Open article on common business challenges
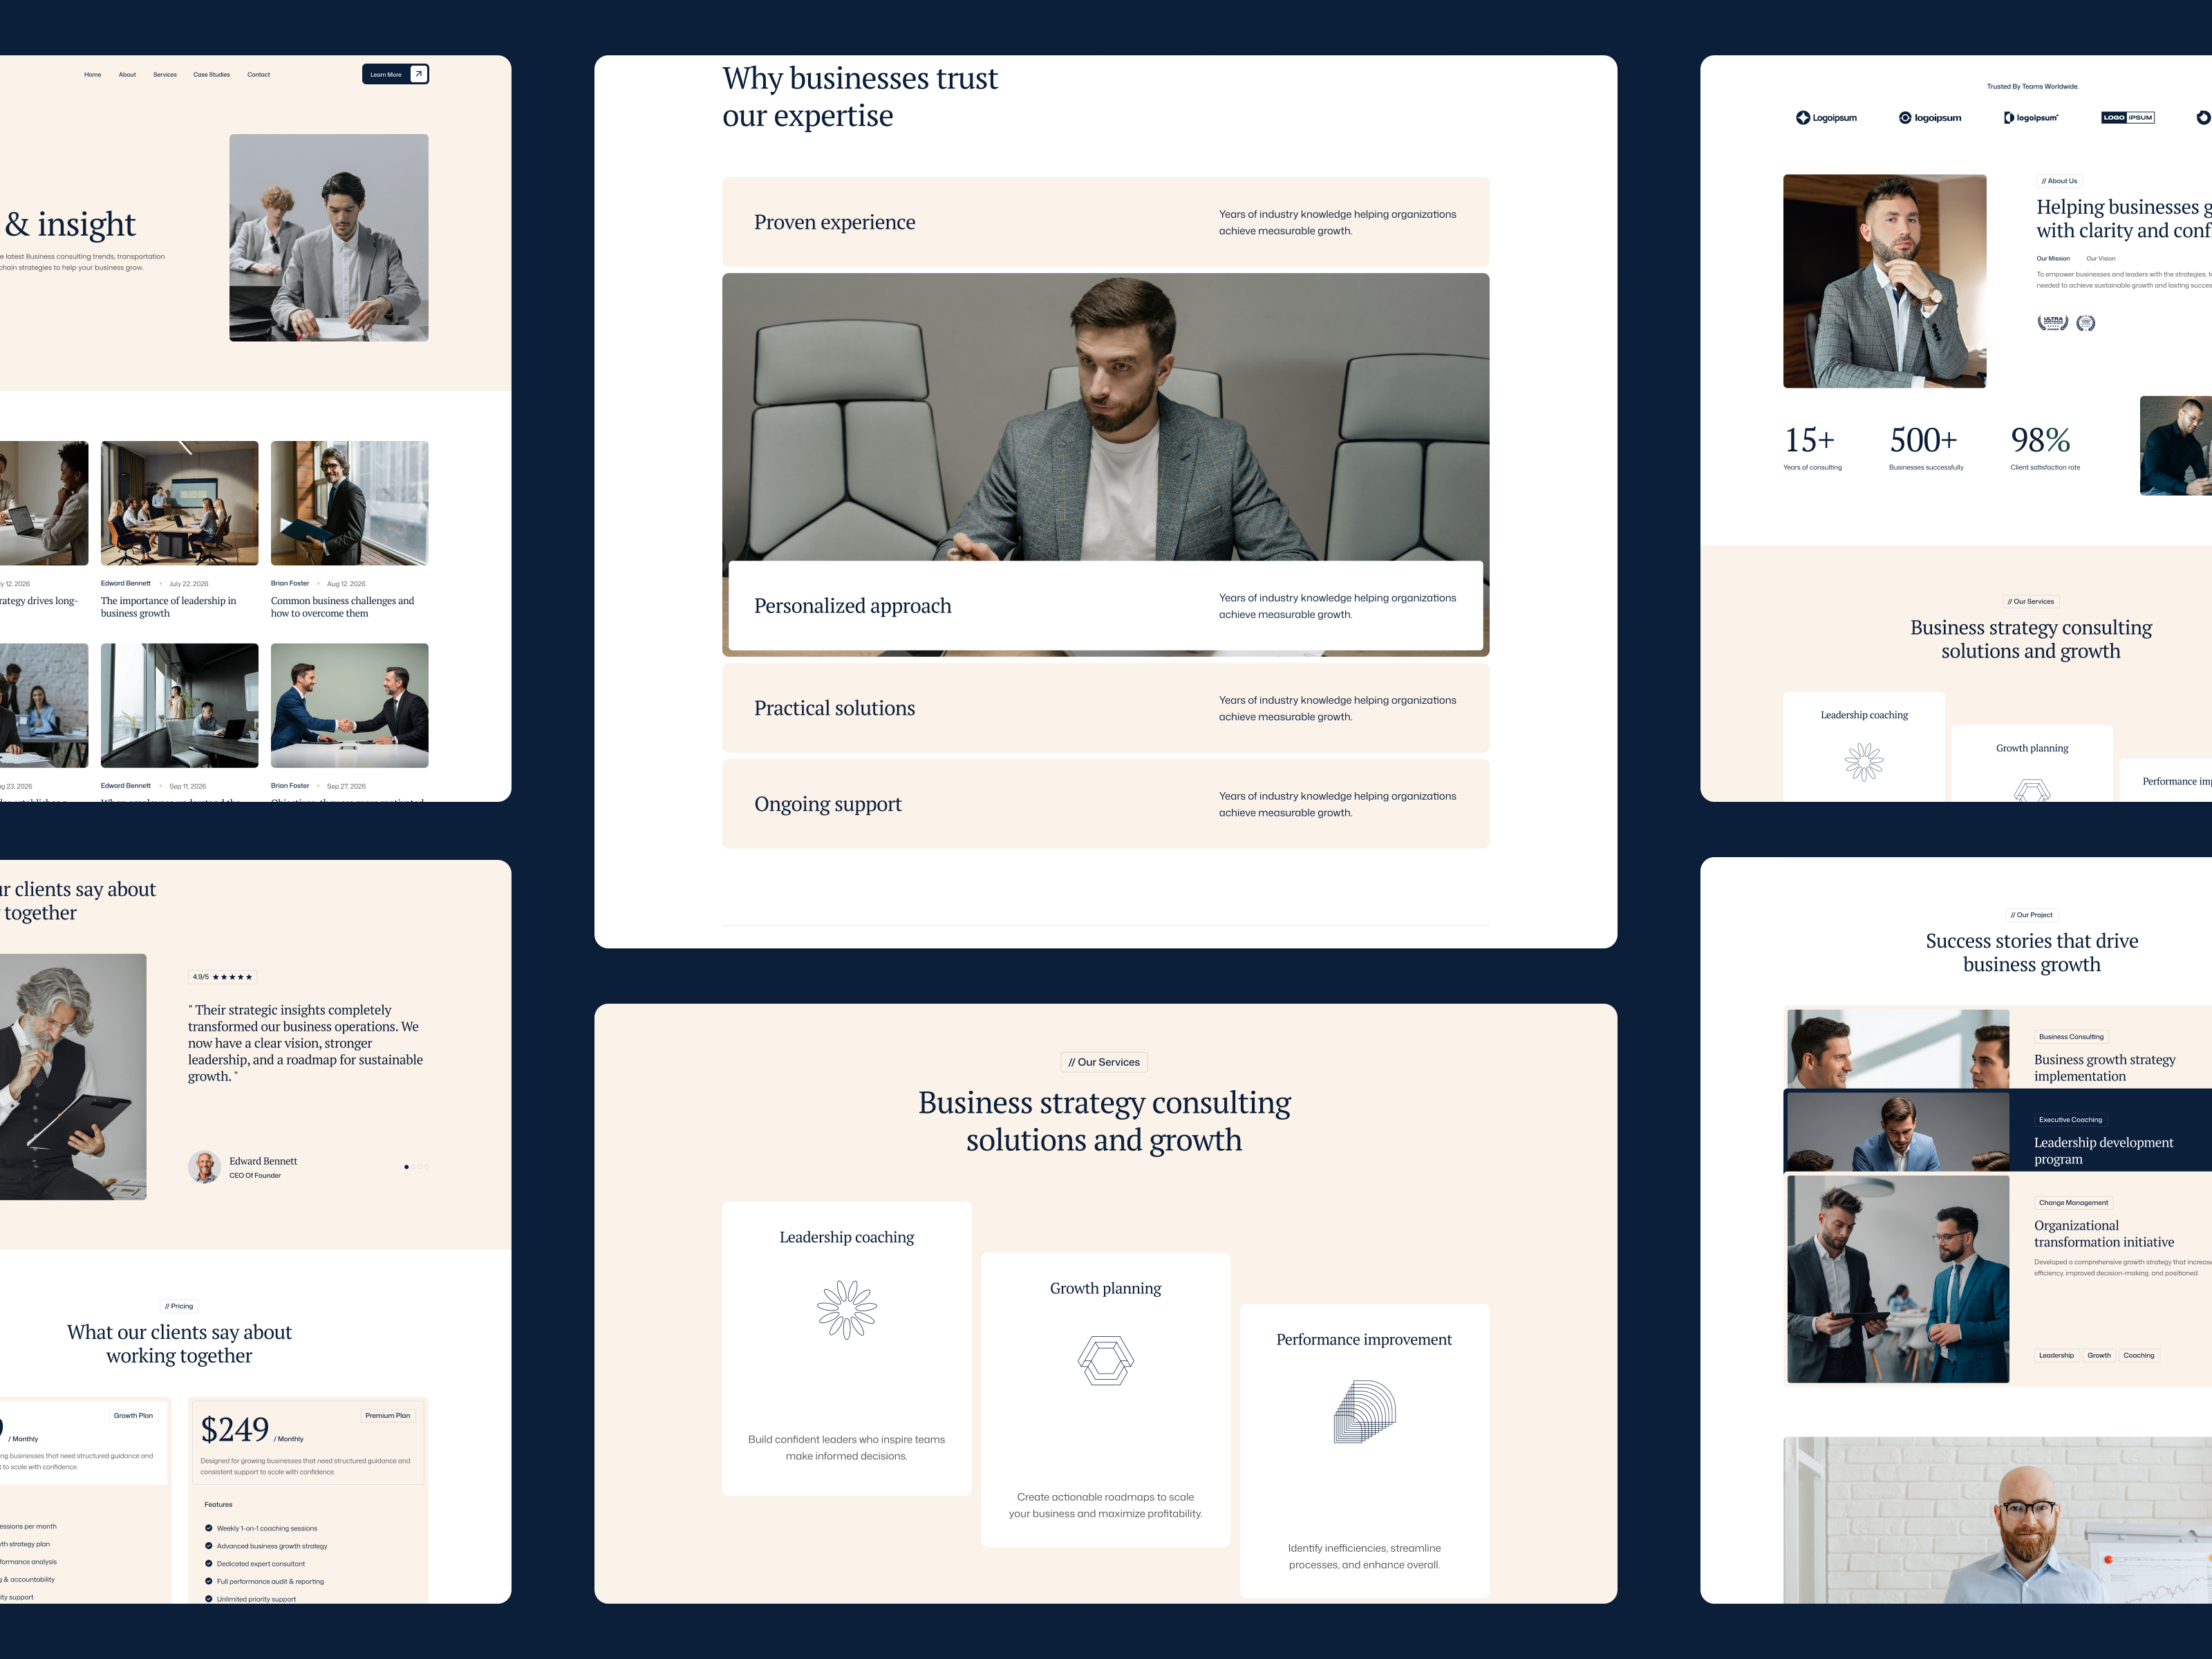 pyautogui.click(x=342, y=607)
